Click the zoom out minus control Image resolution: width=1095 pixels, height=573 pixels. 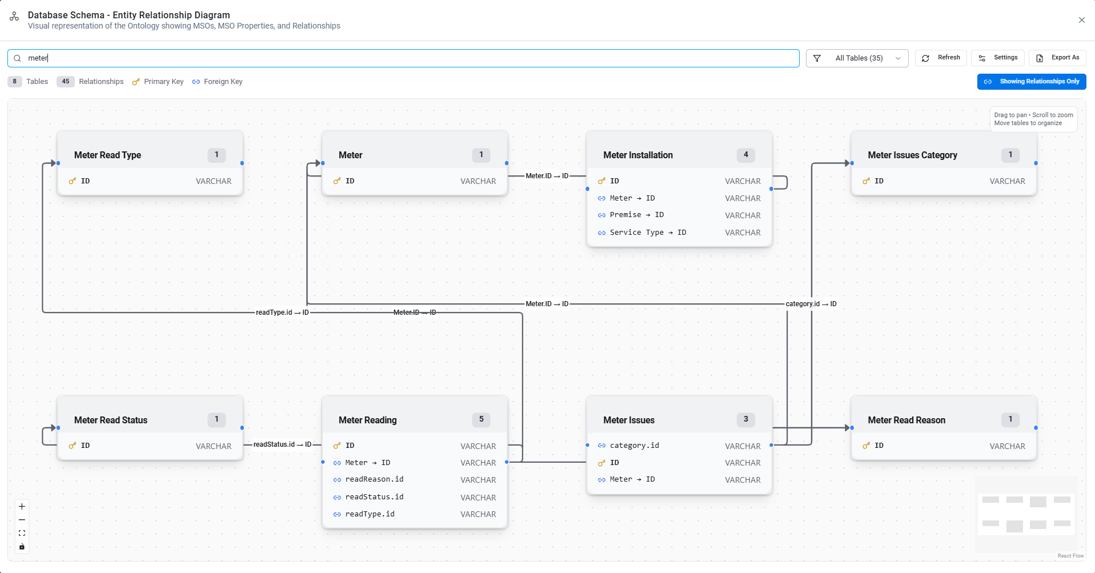[x=22, y=520]
